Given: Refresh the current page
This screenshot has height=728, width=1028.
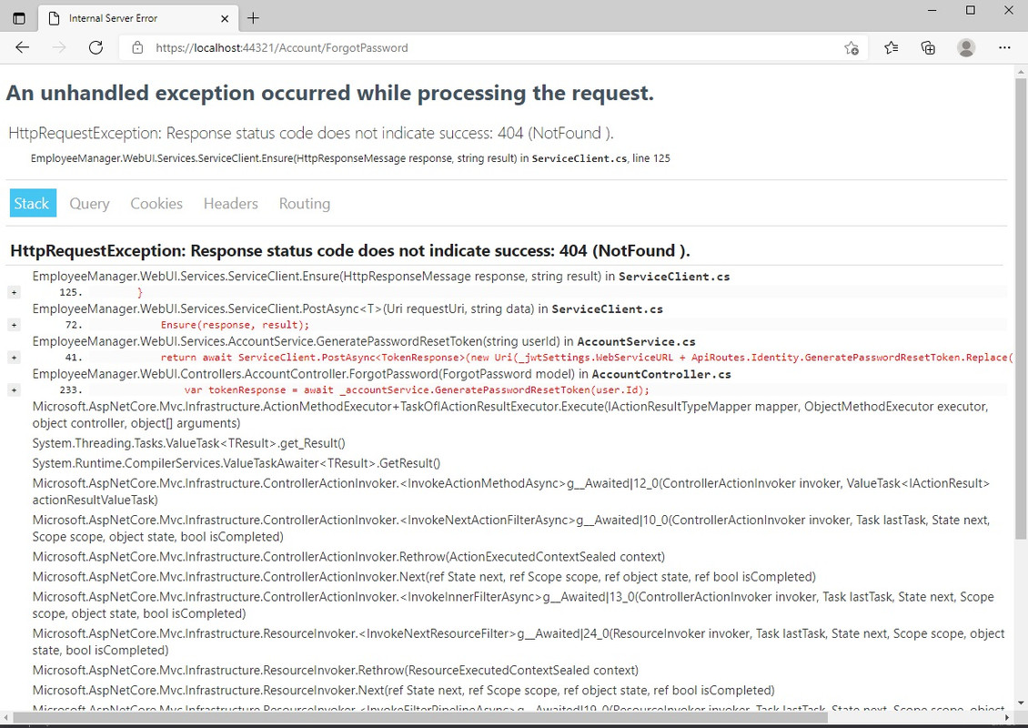Looking at the screenshot, I should point(96,47).
